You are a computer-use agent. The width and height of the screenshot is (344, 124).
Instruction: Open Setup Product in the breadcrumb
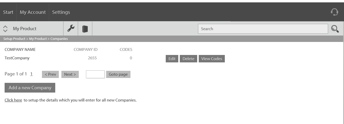coord(14,39)
